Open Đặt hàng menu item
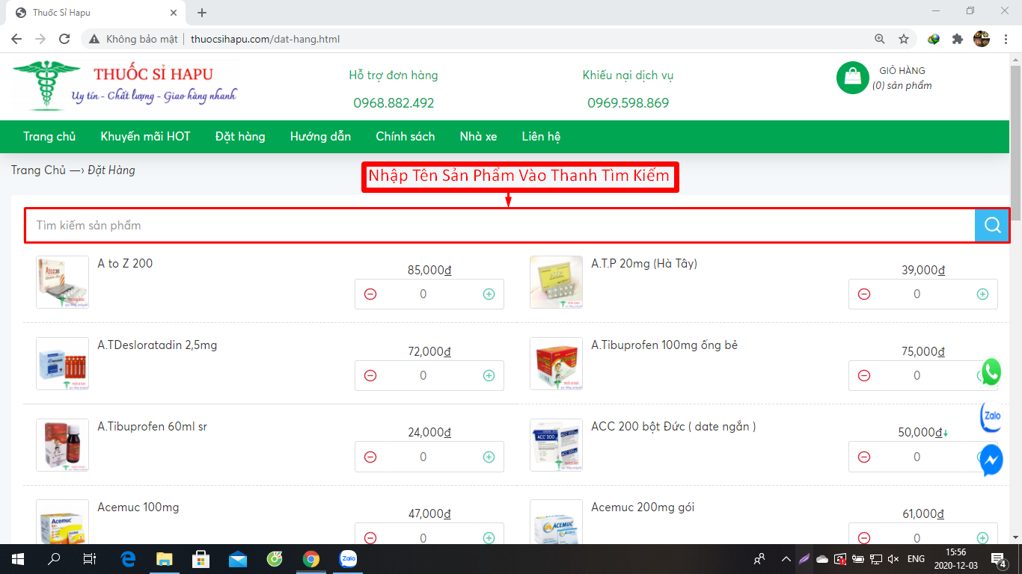Image resolution: width=1022 pixels, height=574 pixels. (240, 137)
